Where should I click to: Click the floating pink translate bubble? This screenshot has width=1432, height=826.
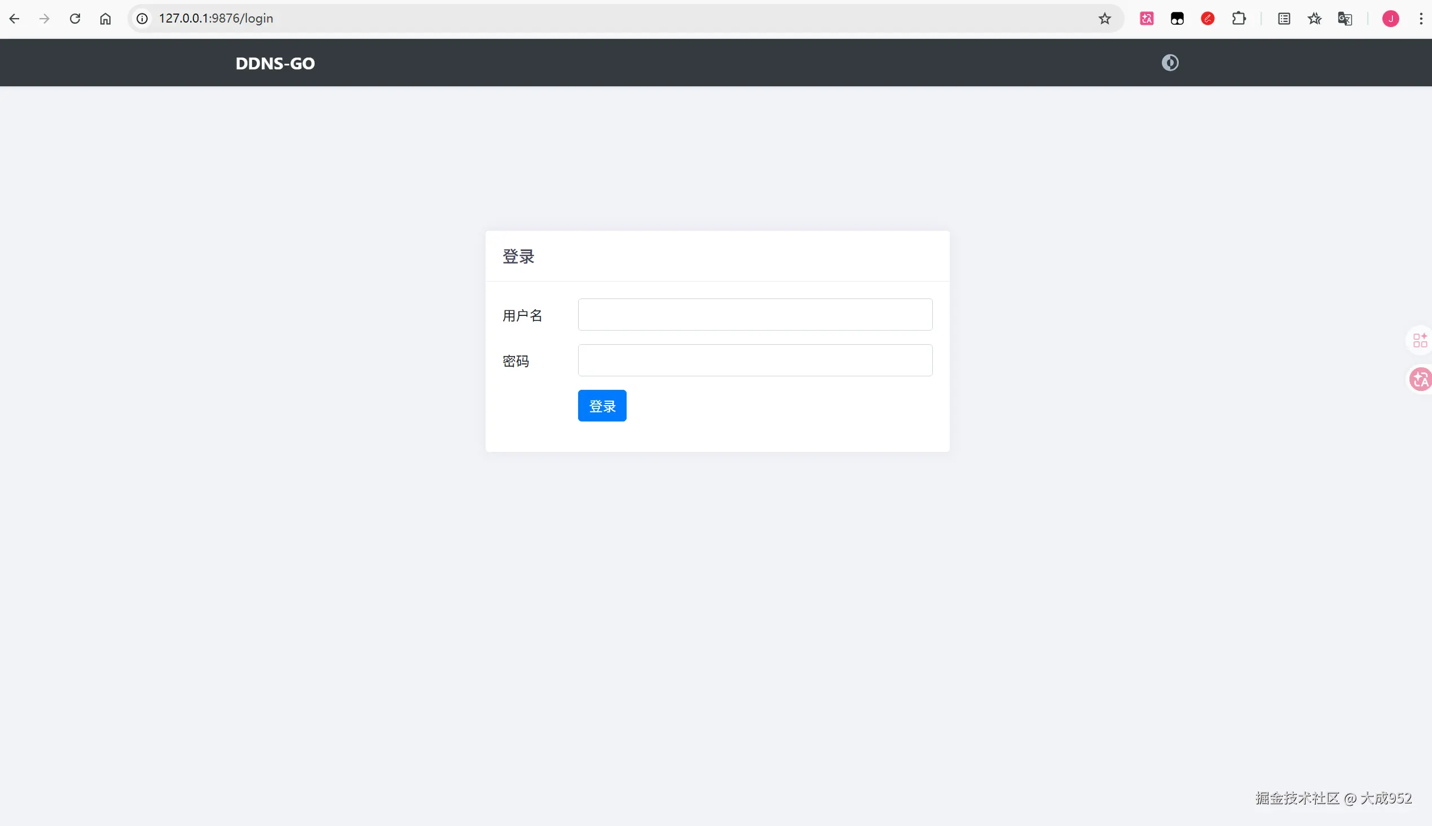point(1421,380)
